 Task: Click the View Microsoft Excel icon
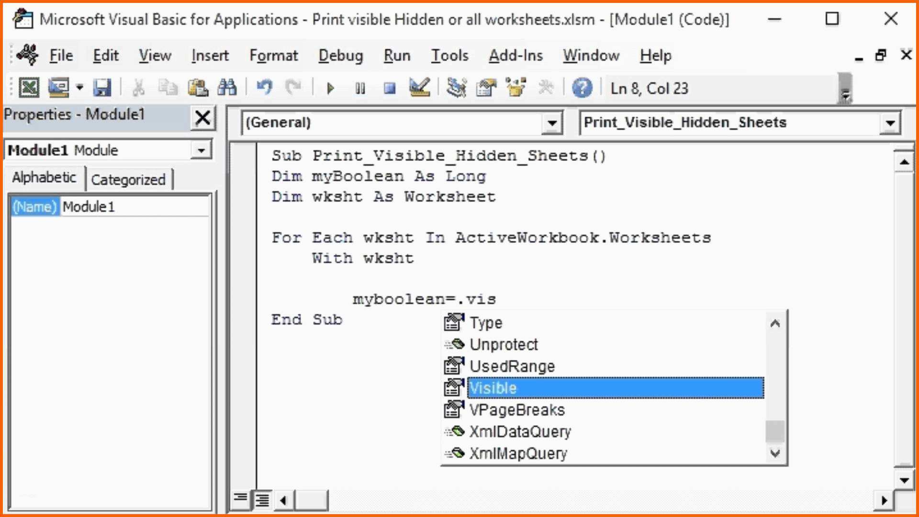[29, 88]
